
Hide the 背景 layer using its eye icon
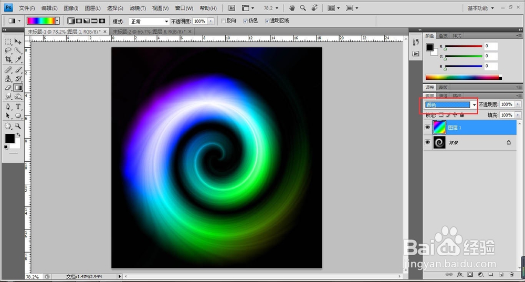tap(427, 142)
